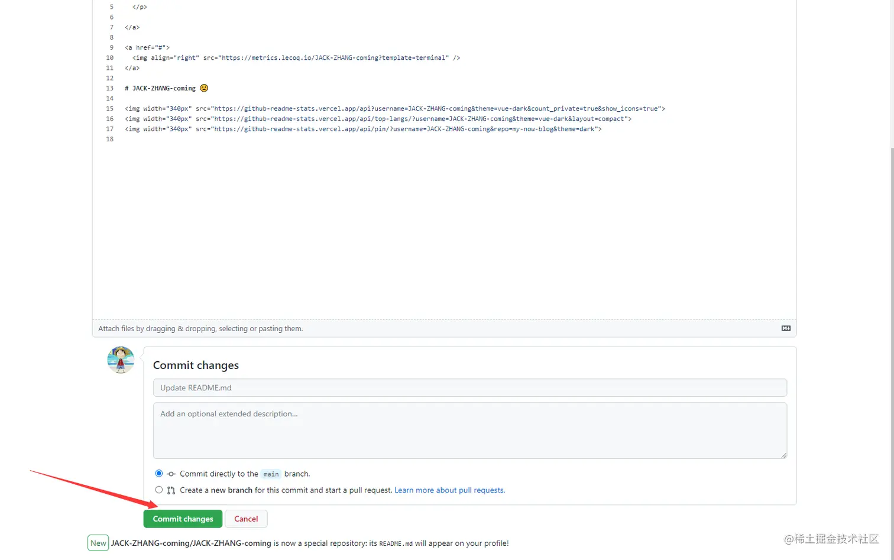The width and height of the screenshot is (894, 560).
Task: Click line 16 top-langs image code
Action: 378,119
